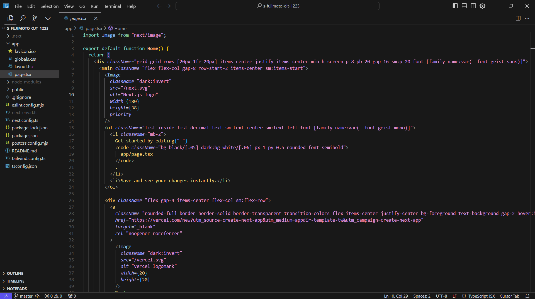
Task: Open tsconfig.json file
Action: [x=30, y=166]
